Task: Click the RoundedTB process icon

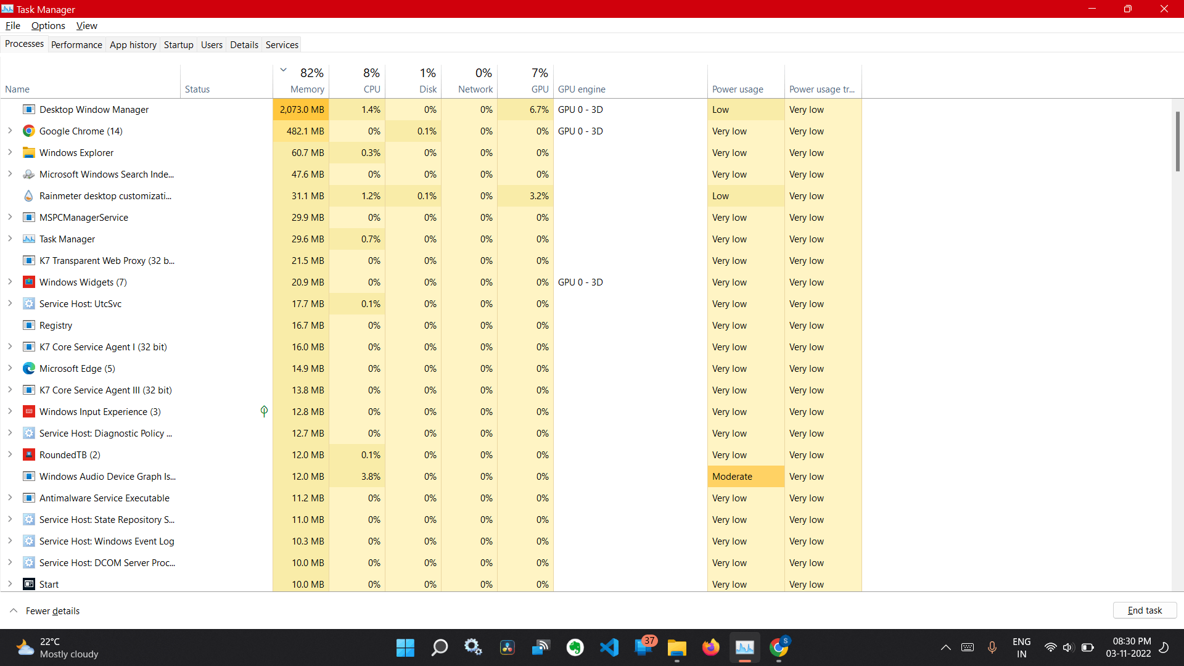Action: coord(28,455)
